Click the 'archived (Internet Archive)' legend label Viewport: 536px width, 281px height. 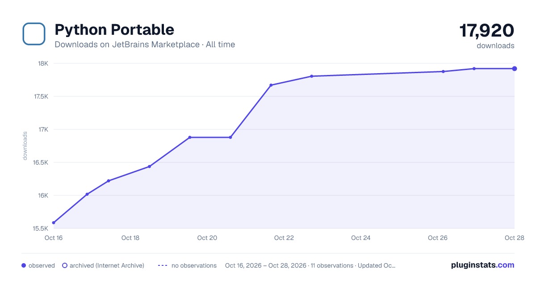tap(107, 265)
